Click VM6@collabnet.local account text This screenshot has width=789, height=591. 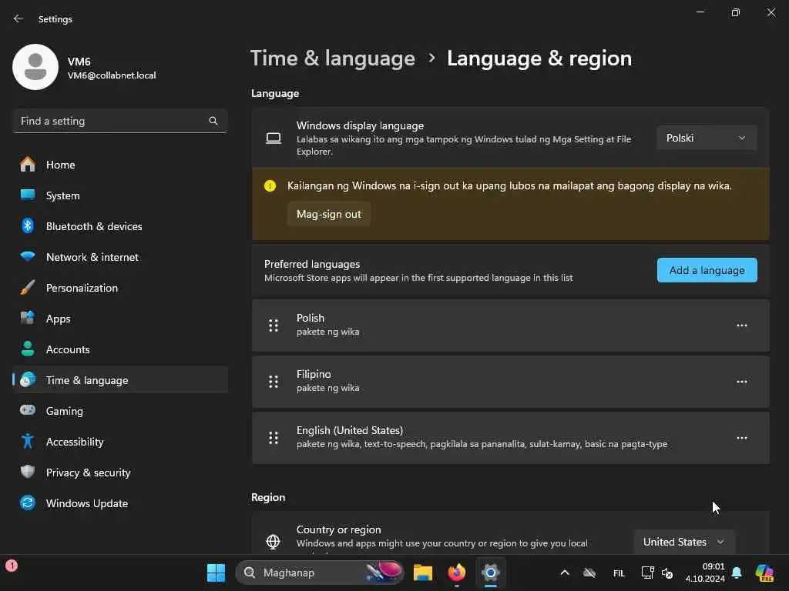click(112, 75)
